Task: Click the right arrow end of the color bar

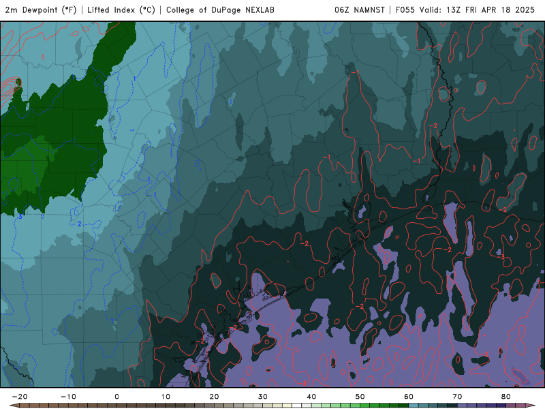Action: [x=531, y=406]
